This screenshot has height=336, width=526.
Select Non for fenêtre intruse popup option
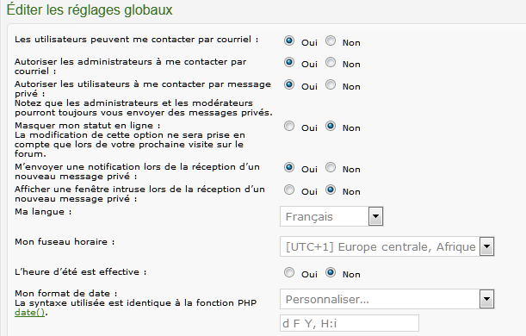[x=331, y=190]
